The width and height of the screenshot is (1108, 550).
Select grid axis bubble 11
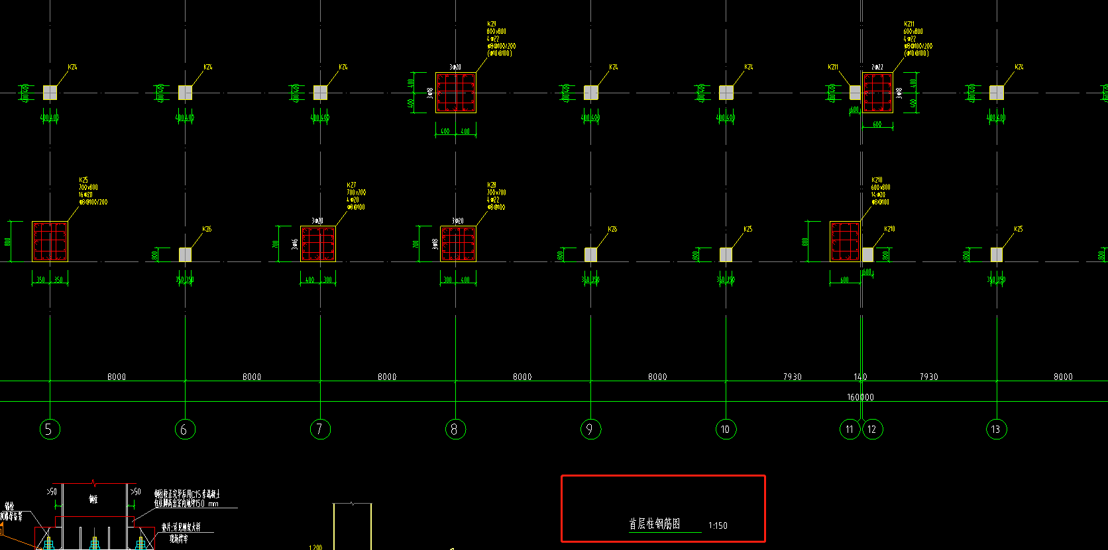[850, 429]
